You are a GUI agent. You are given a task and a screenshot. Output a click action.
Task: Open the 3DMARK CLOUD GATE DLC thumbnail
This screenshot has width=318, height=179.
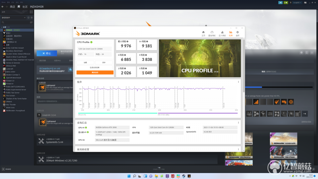(283, 139)
